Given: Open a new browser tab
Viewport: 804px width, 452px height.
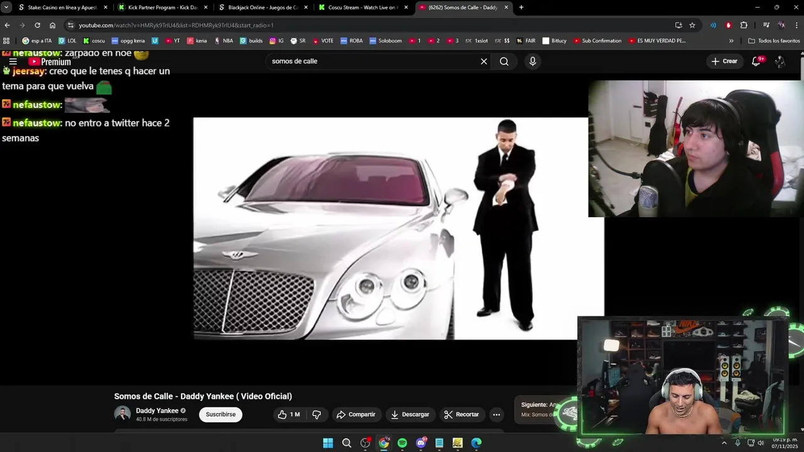Looking at the screenshot, I should (521, 8).
